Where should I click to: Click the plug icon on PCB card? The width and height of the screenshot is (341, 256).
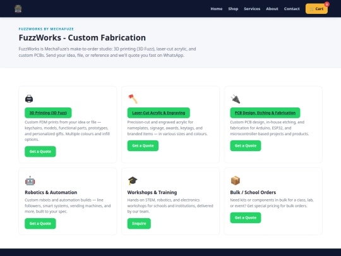point(236,99)
